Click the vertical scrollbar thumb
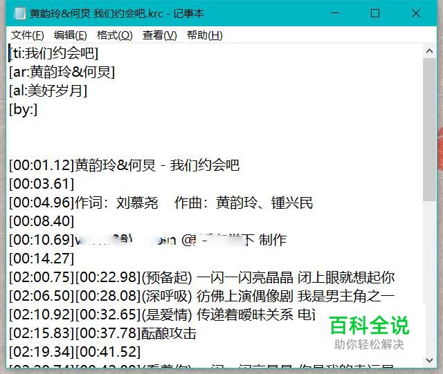 [x=429, y=129]
